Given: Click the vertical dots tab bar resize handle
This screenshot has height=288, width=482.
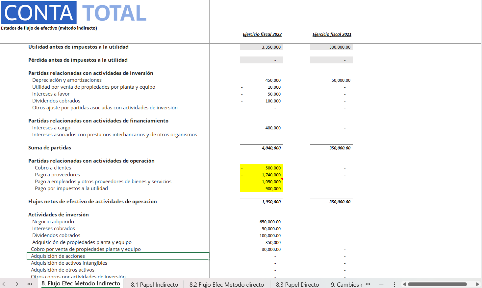Looking at the screenshot, I should pos(394,284).
